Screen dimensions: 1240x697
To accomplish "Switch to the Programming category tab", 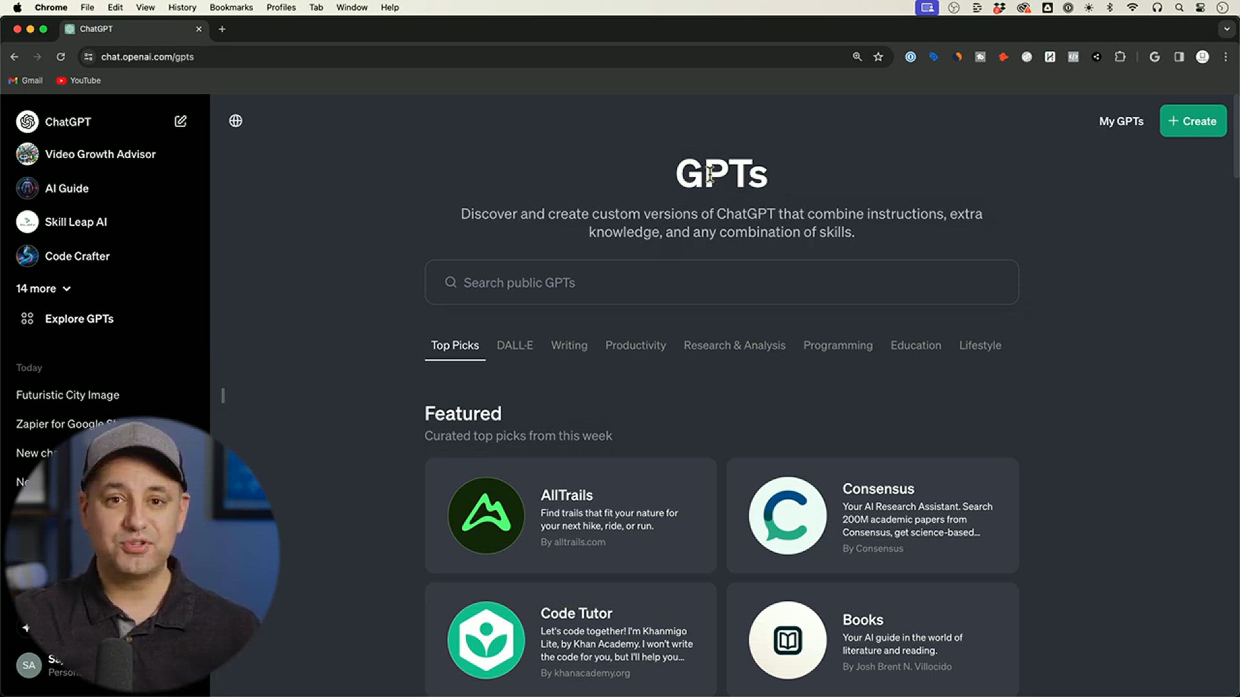I will pos(838,345).
